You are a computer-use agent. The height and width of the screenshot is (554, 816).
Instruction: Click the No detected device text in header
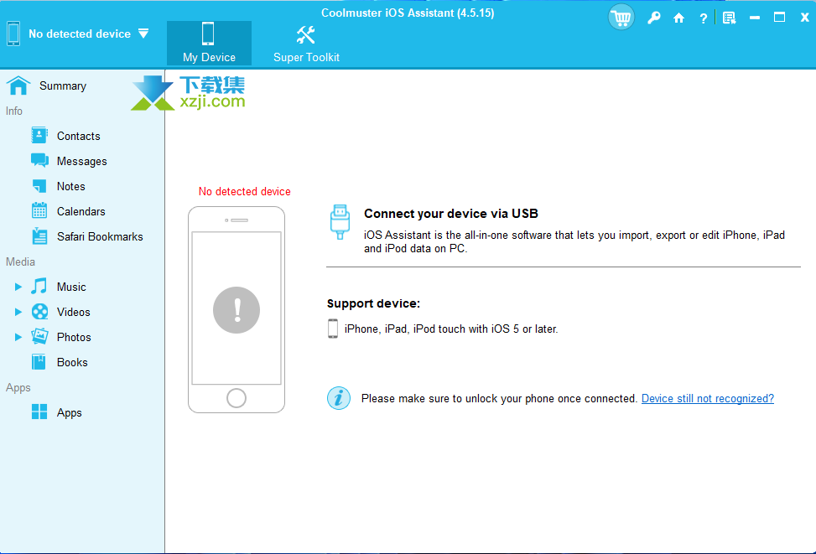point(80,34)
